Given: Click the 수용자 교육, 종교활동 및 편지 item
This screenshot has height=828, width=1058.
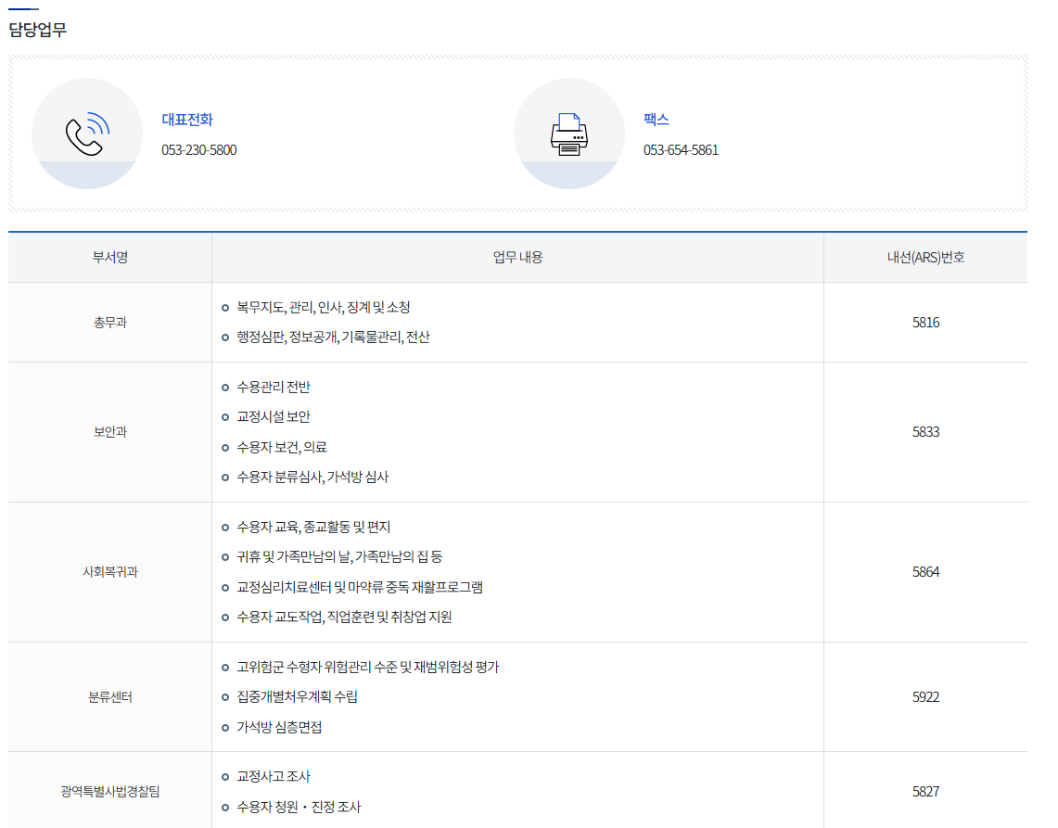Looking at the screenshot, I should pyautogui.click(x=313, y=527).
